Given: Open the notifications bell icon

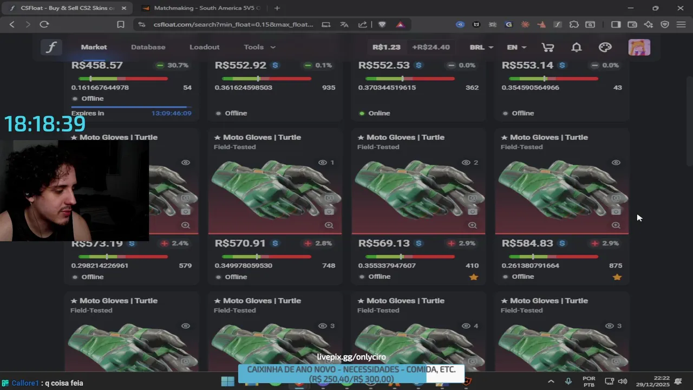Looking at the screenshot, I should click(x=577, y=47).
